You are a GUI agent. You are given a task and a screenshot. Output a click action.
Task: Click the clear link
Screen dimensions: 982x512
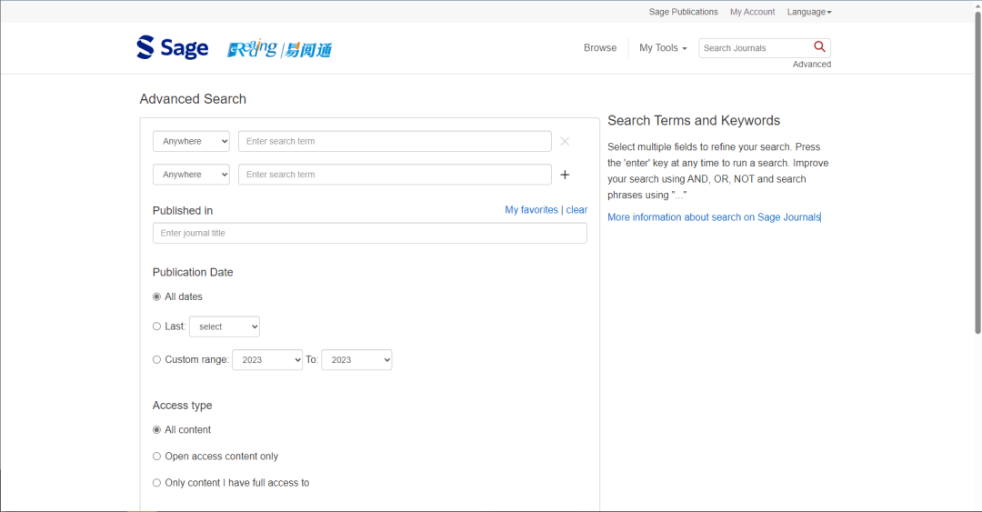[x=576, y=210]
